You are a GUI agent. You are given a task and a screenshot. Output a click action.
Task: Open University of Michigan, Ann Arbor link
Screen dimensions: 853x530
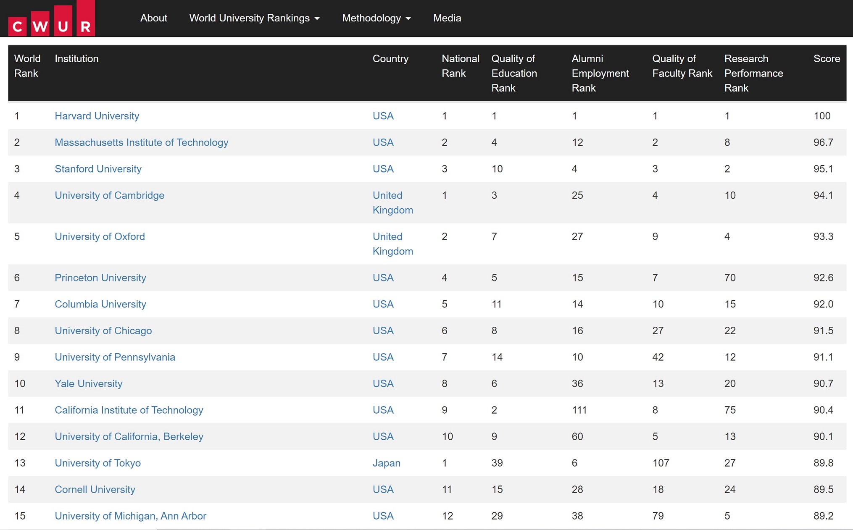click(x=131, y=516)
